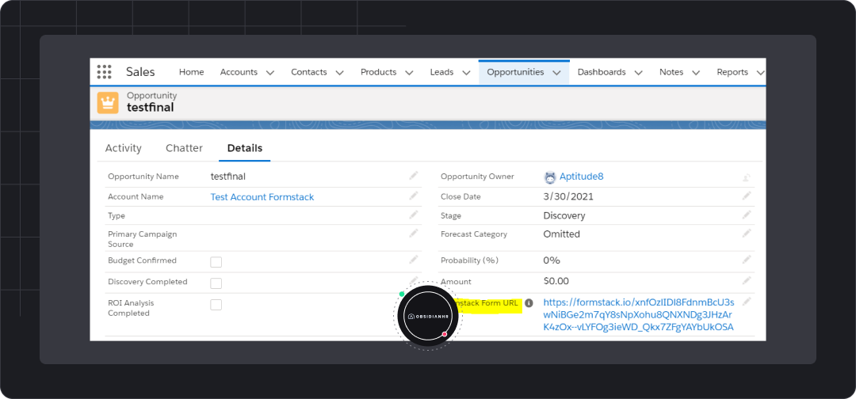This screenshot has width=856, height=399.
Task: Open the Accounts tab
Action: click(239, 72)
